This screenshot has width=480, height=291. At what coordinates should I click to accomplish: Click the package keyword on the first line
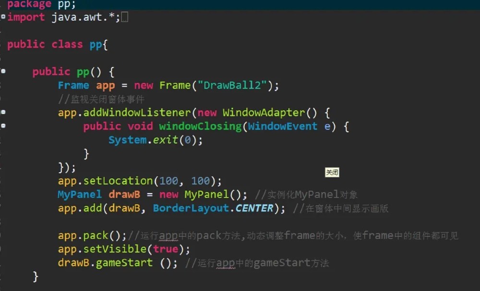[29, 4]
